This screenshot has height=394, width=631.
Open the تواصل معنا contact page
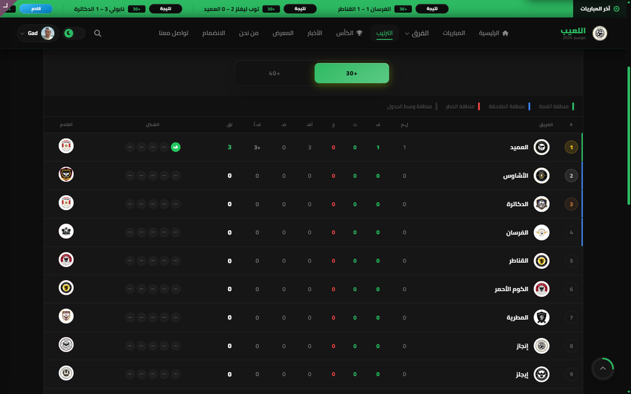(173, 33)
